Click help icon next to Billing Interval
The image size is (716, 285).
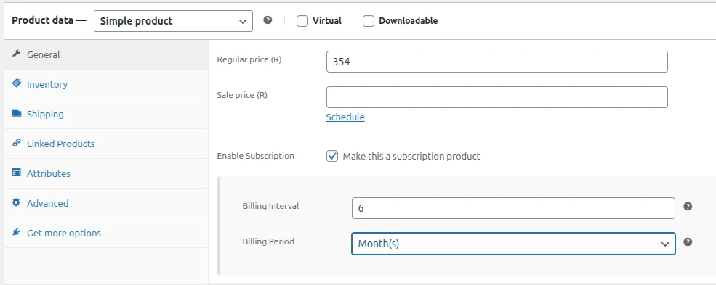[688, 207]
